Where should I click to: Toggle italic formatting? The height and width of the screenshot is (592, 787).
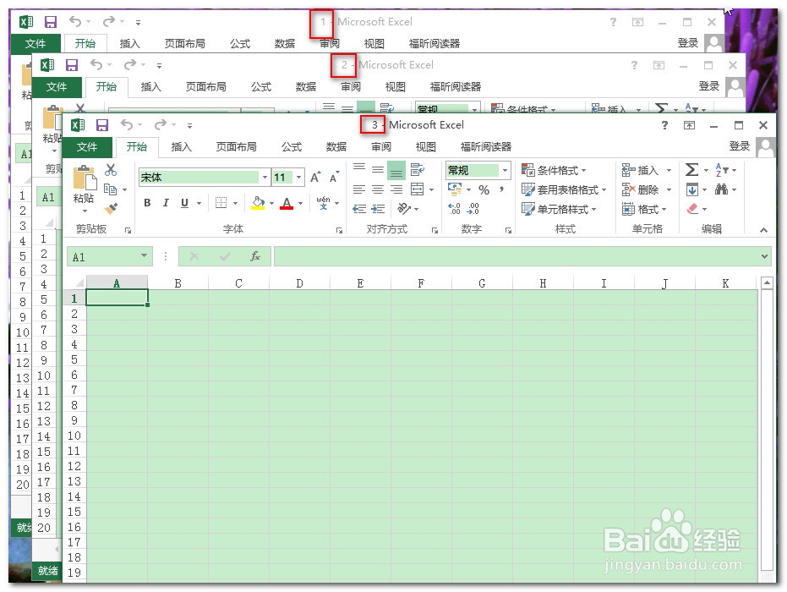(166, 202)
